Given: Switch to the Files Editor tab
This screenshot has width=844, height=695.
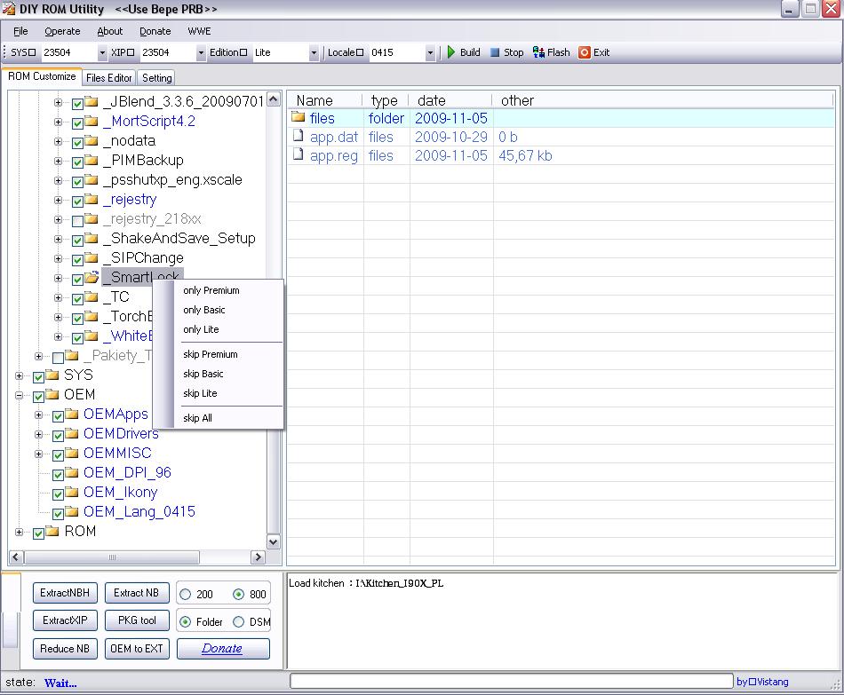Looking at the screenshot, I should click(x=109, y=78).
